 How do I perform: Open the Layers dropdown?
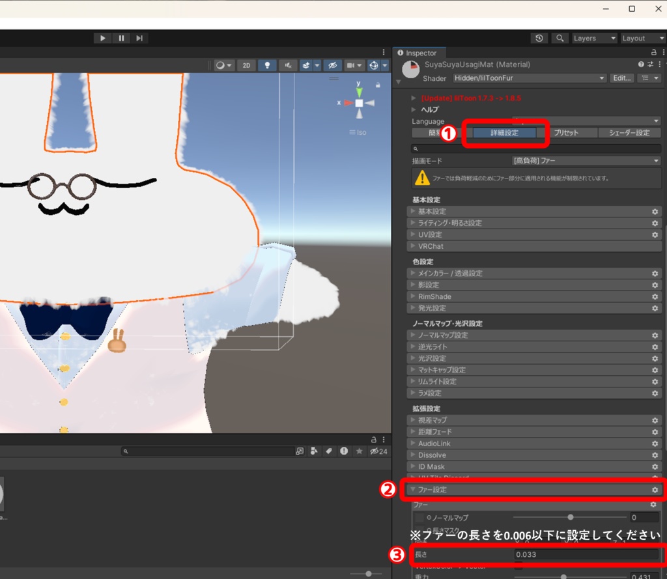(x=594, y=38)
